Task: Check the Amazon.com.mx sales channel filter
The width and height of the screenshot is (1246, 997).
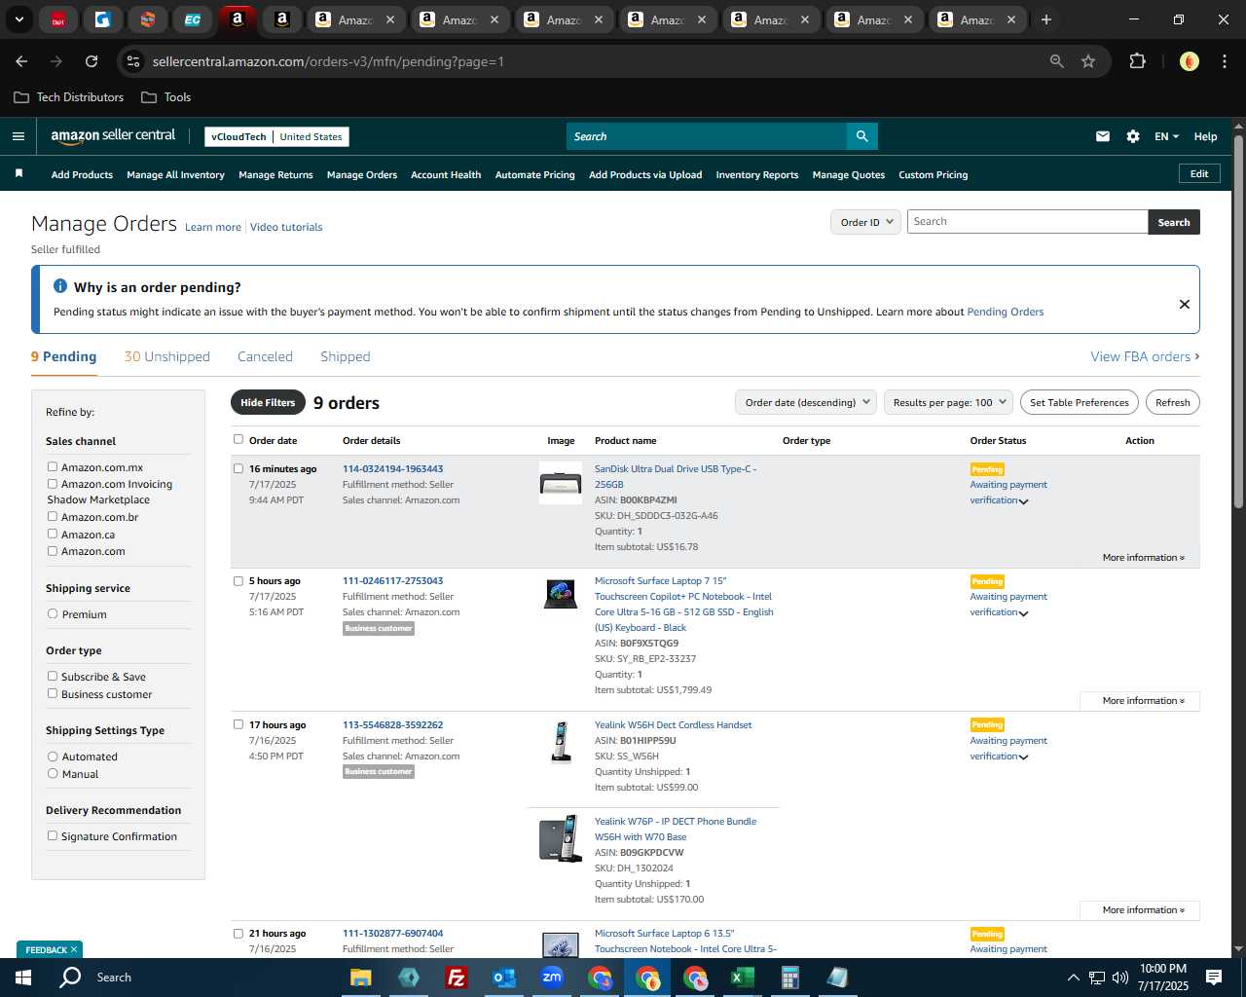Action: pyautogui.click(x=53, y=466)
